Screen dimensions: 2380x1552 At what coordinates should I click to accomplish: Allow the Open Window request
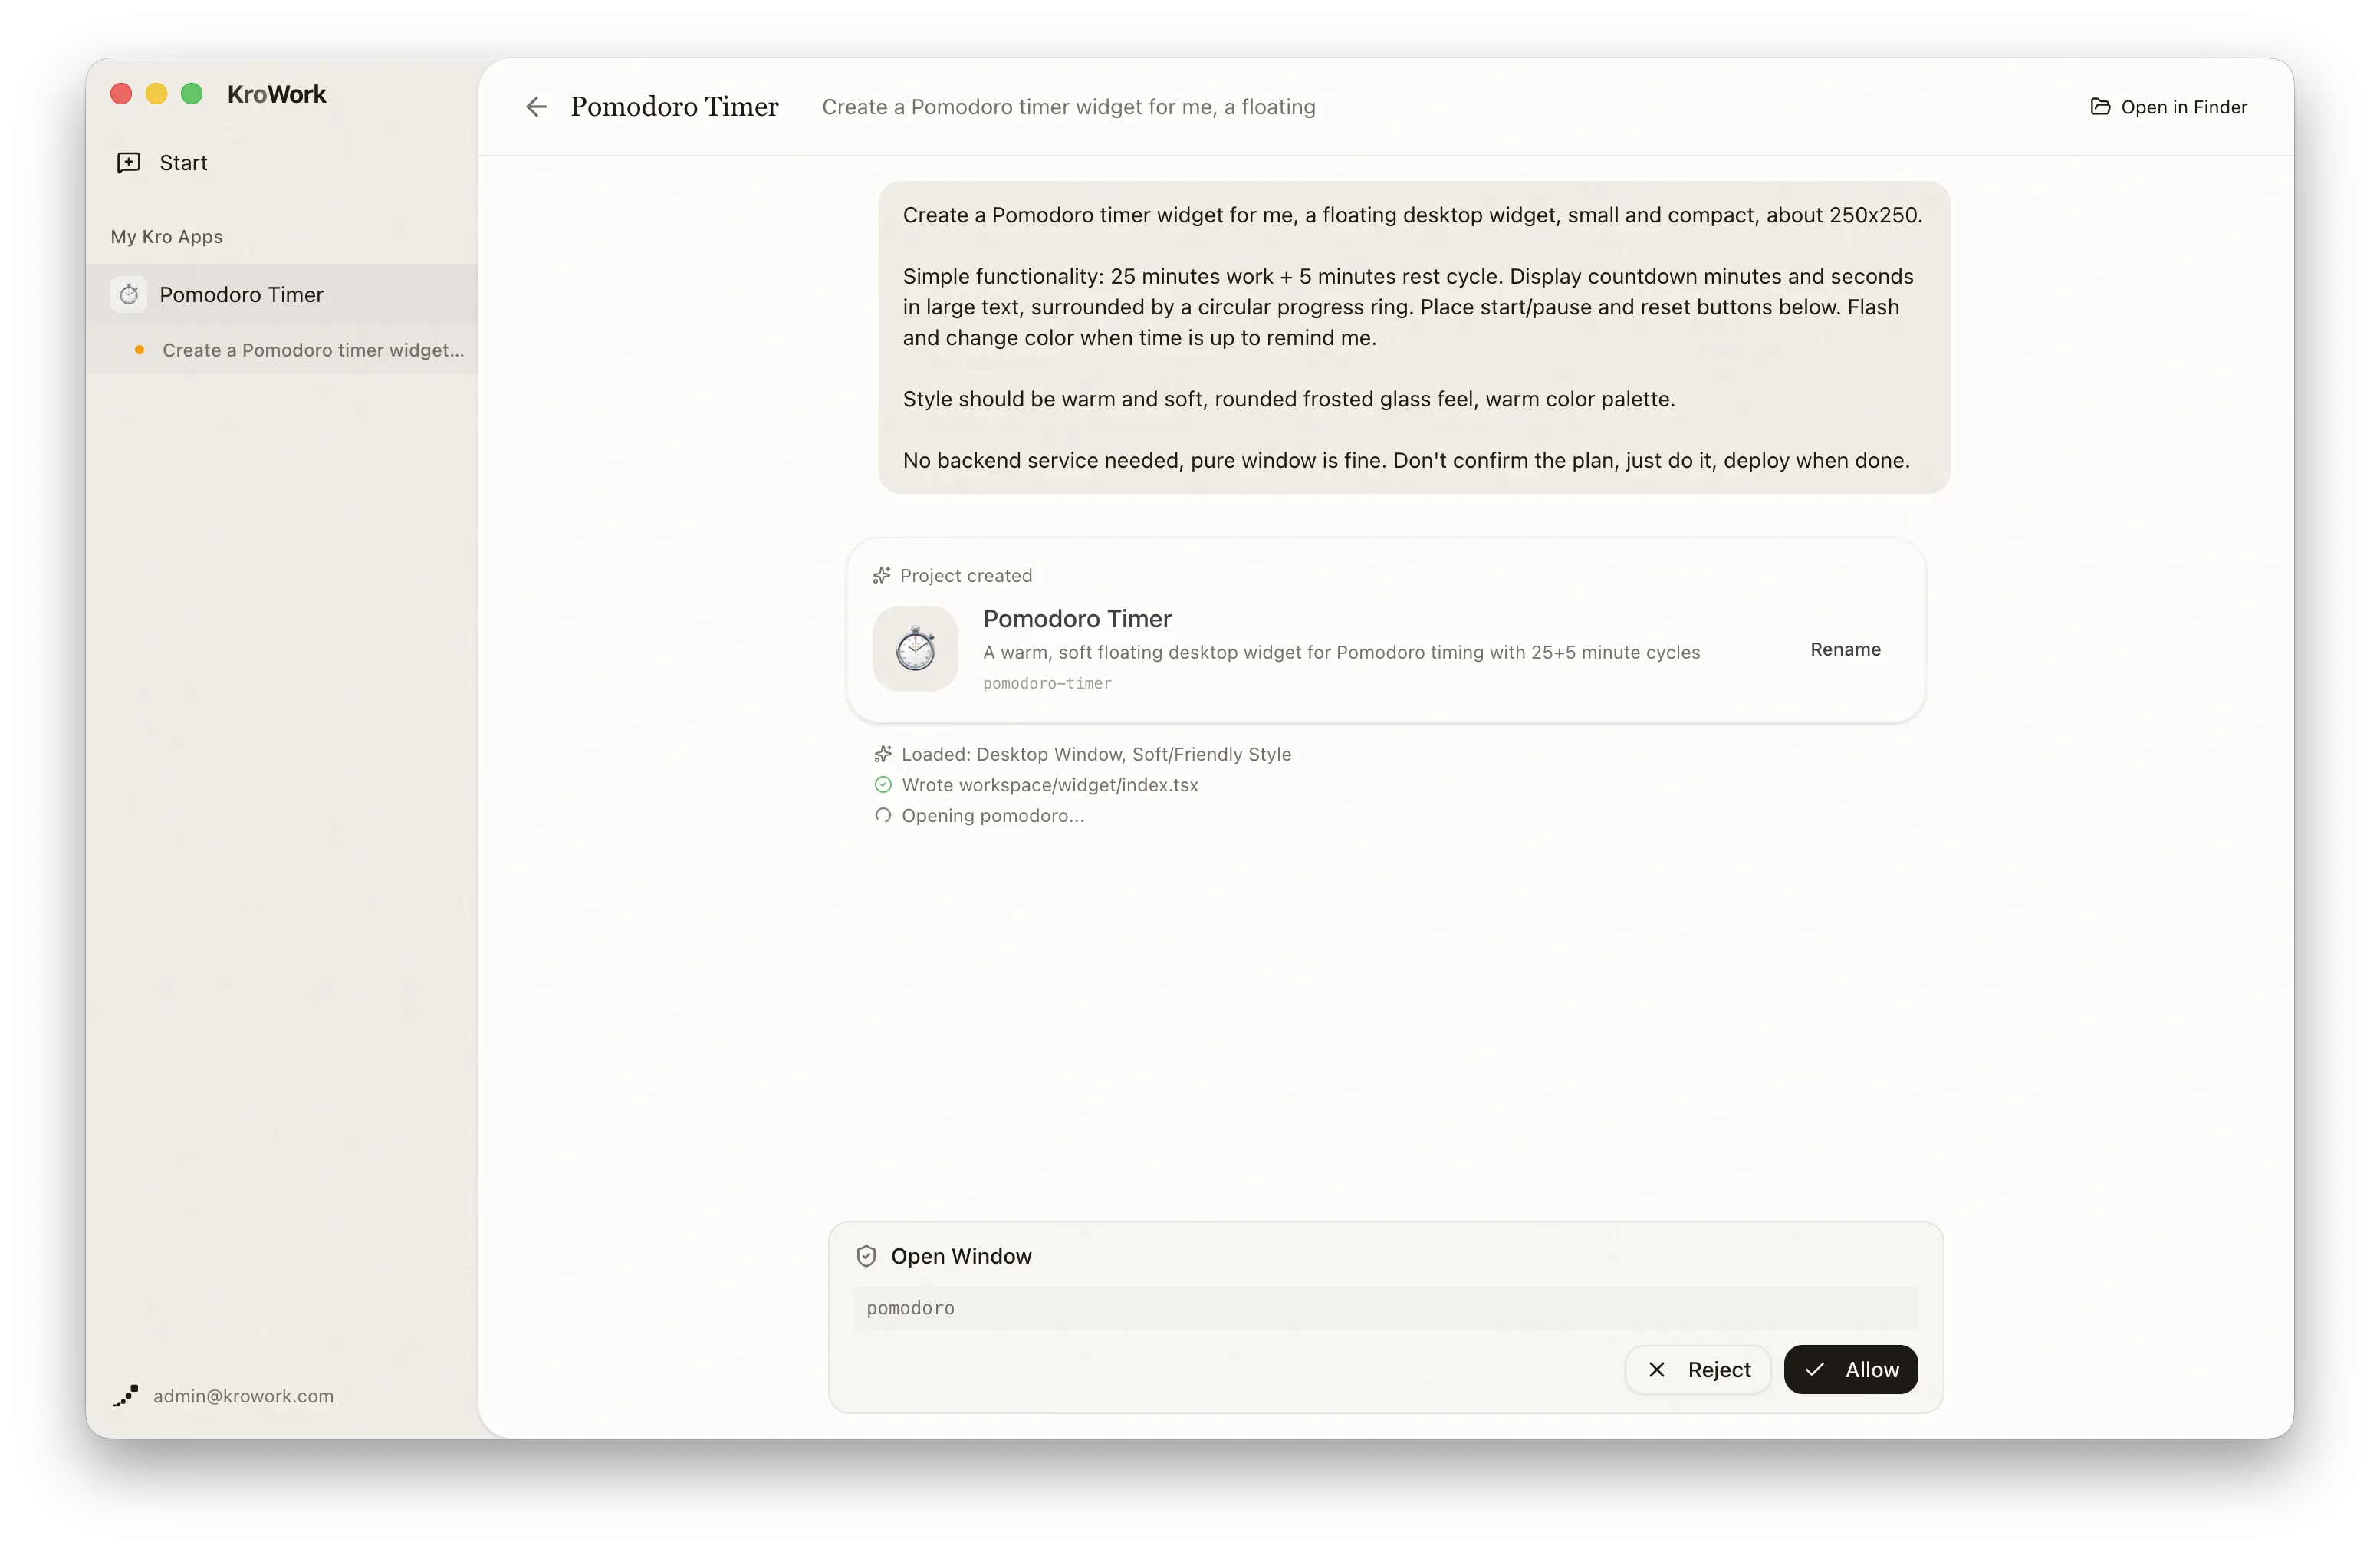pyautogui.click(x=1850, y=1369)
